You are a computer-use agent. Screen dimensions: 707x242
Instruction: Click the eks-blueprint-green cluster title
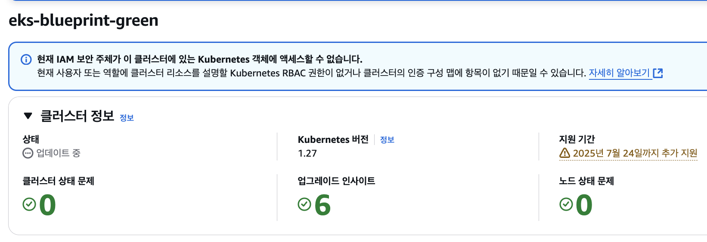(x=84, y=20)
